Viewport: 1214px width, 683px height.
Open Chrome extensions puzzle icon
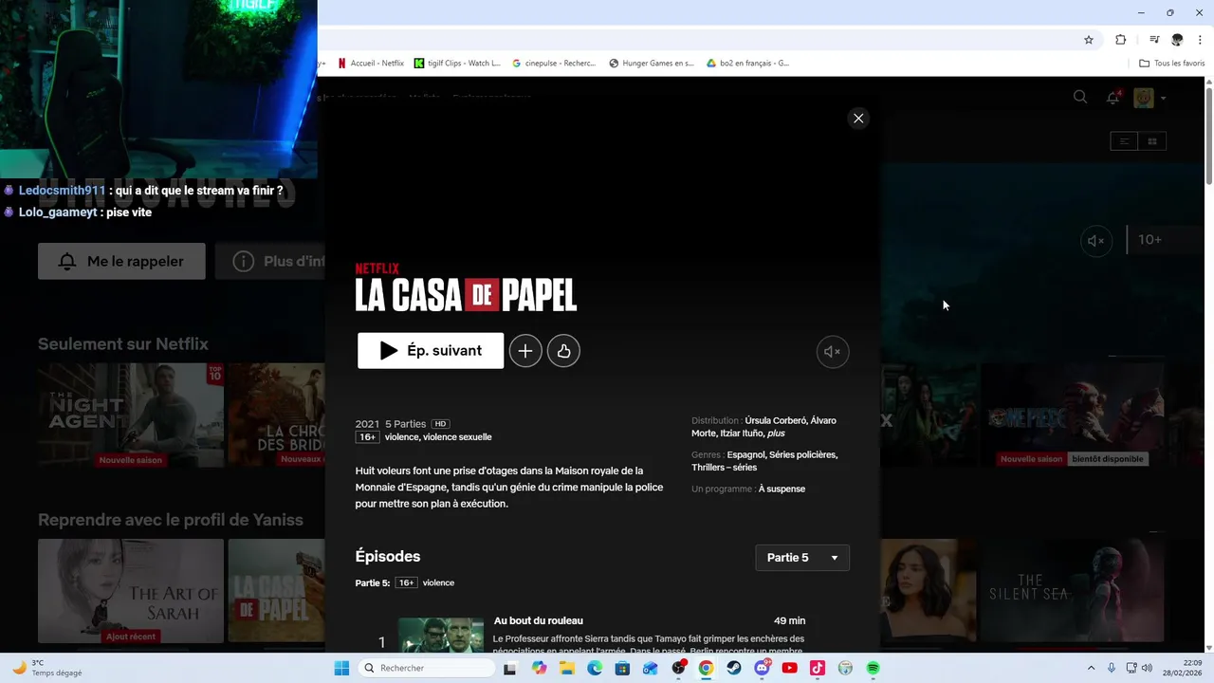pos(1121,40)
